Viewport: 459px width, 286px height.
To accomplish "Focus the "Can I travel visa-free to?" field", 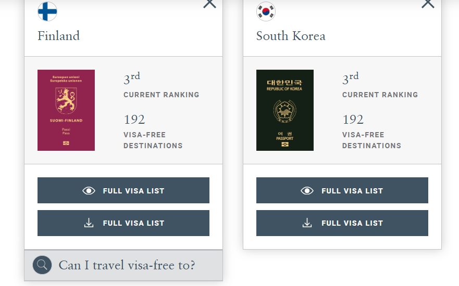I will point(127,265).
